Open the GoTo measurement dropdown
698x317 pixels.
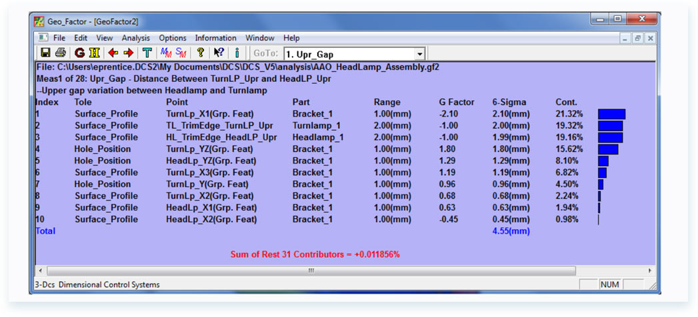[419, 54]
